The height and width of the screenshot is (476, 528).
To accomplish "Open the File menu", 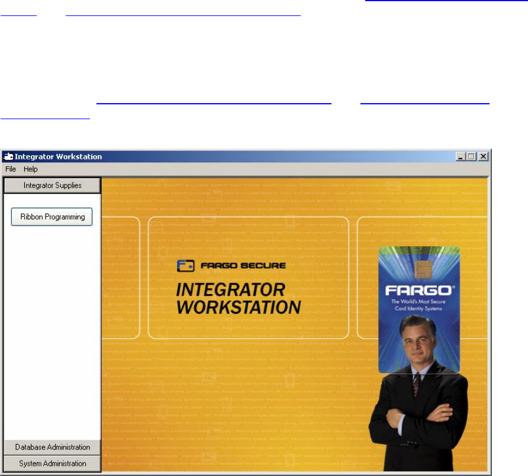I will coord(11,169).
